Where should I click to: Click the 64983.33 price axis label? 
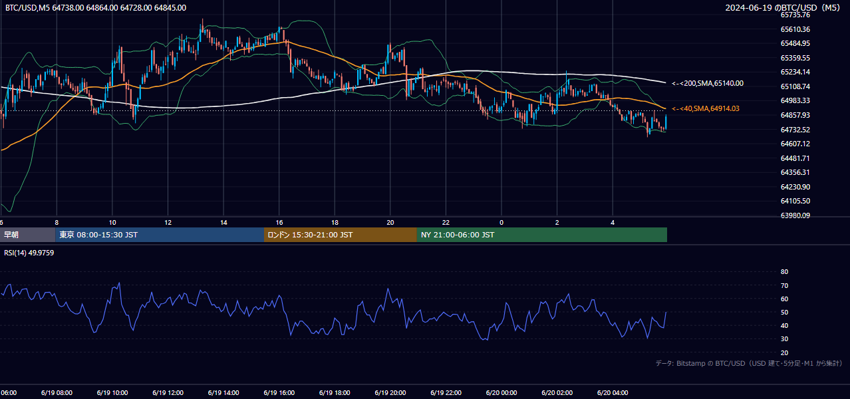pos(795,100)
